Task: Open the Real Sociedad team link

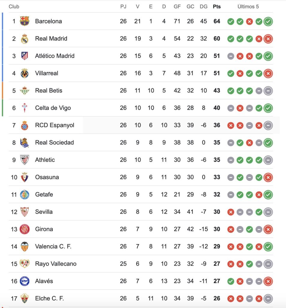Action: (54, 143)
